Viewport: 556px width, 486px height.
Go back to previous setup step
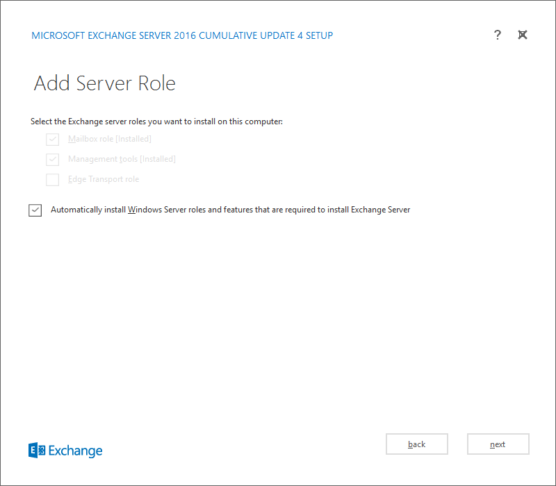point(416,444)
